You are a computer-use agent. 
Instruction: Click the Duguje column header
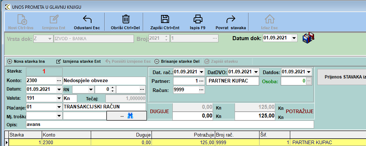pos(121,135)
